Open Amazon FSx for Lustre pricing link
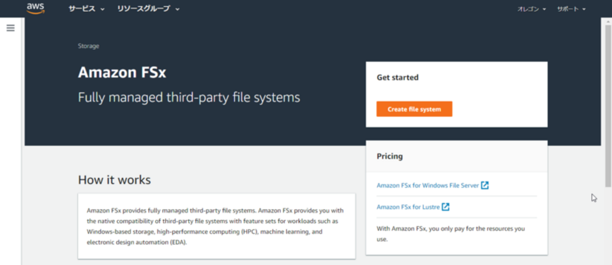Screen dimensions: 612x265 (x=408, y=207)
